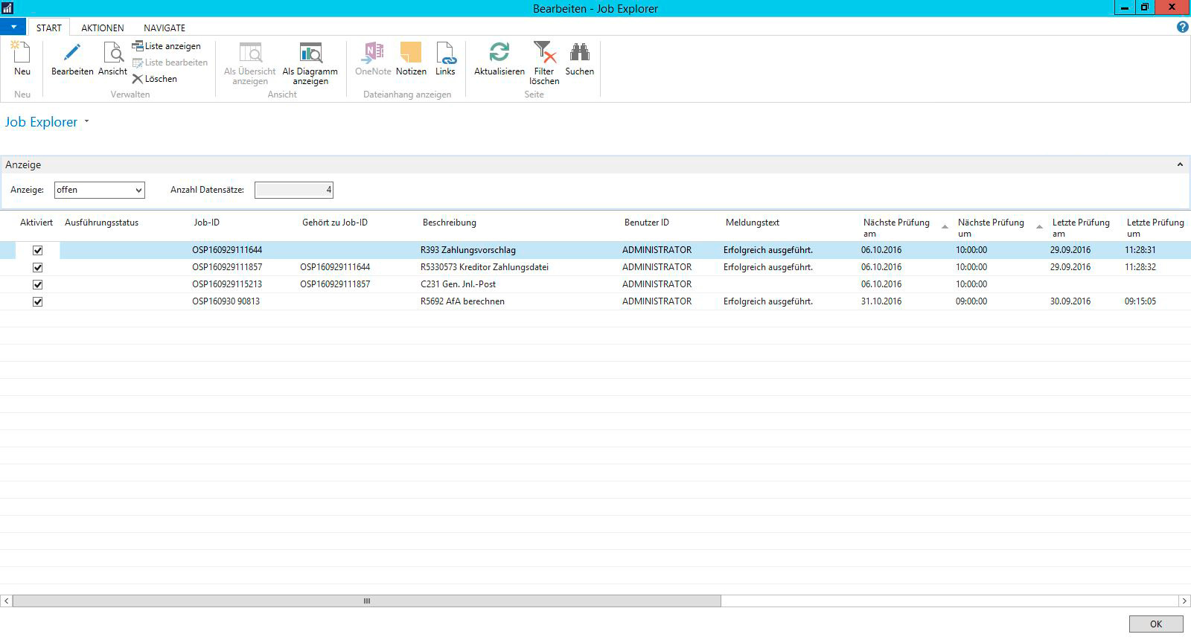Screen dimensions: 1191x640
Task: Click the Neu (new) document icon
Action: click(x=22, y=54)
